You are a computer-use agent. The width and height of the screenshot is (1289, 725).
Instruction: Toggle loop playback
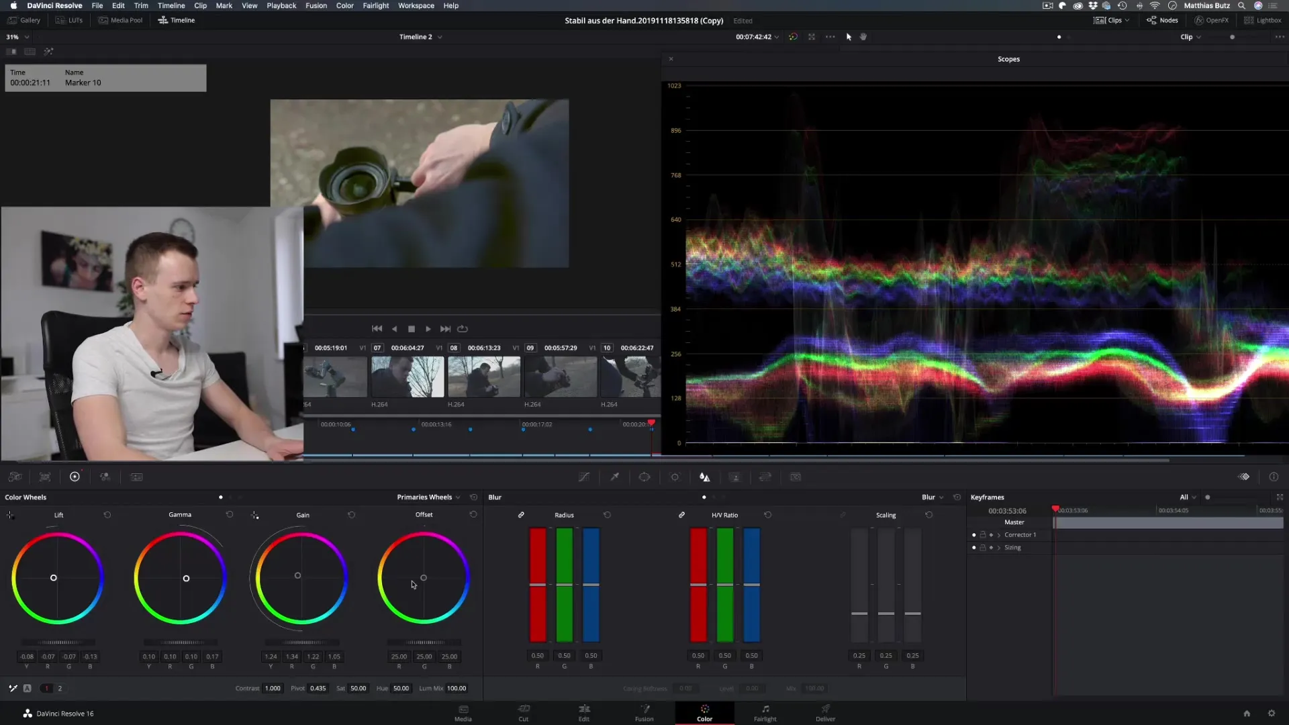(x=463, y=329)
